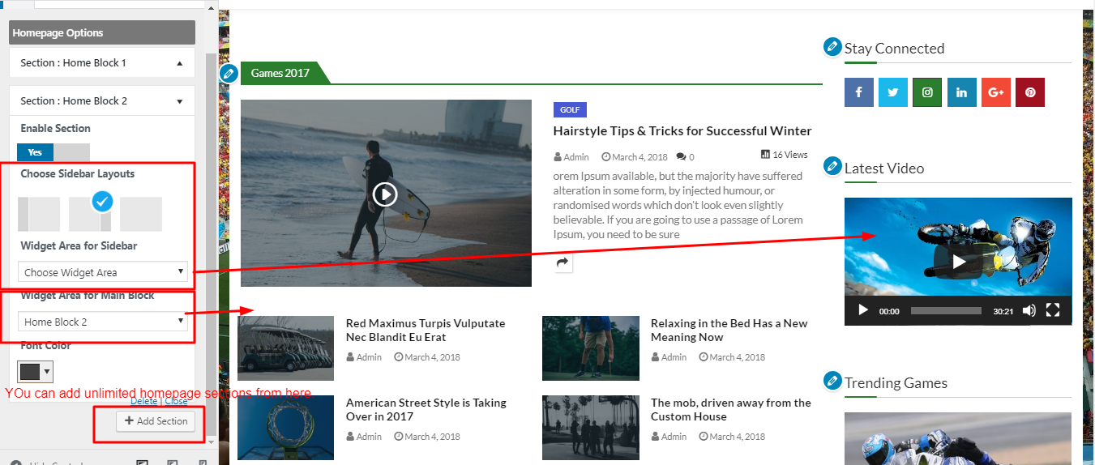The height and width of the screenshot is (465, 1095).
Task: Open the Choose Widget Area dropdown
Action: click(103, 273)
